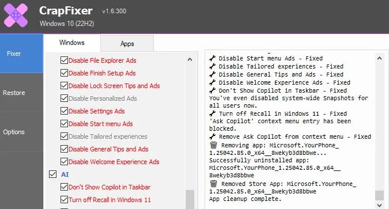This screenshot has width=389, height=209.
Task: Uncheck Disable File Explorer Ads
Action: (64, 60)
